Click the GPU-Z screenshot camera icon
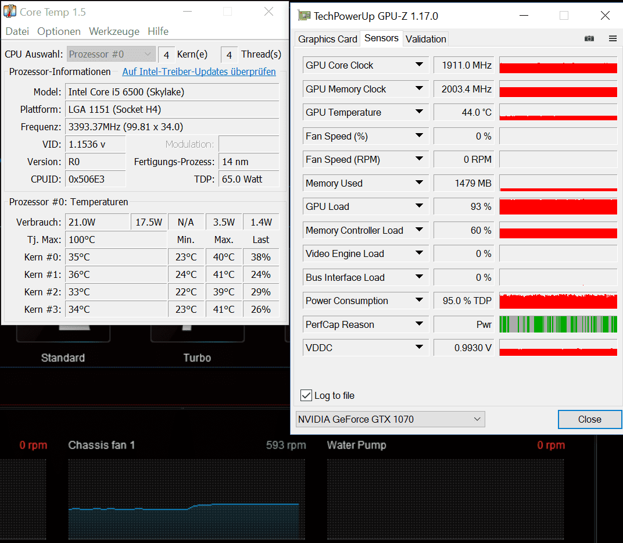The height and width of the screenshot is (543, 623). point(589,38)
